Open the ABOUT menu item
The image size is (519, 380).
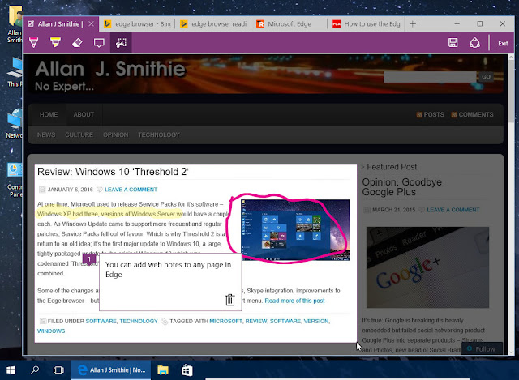(x=84, y=114)
